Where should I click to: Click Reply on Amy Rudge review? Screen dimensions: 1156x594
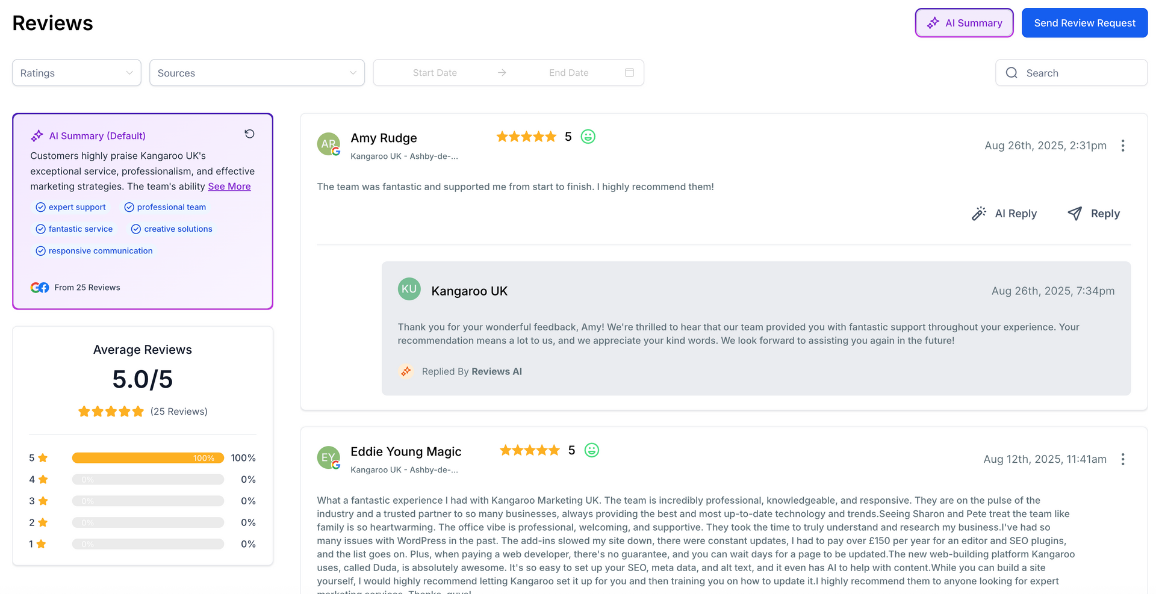pos(1094,214)
